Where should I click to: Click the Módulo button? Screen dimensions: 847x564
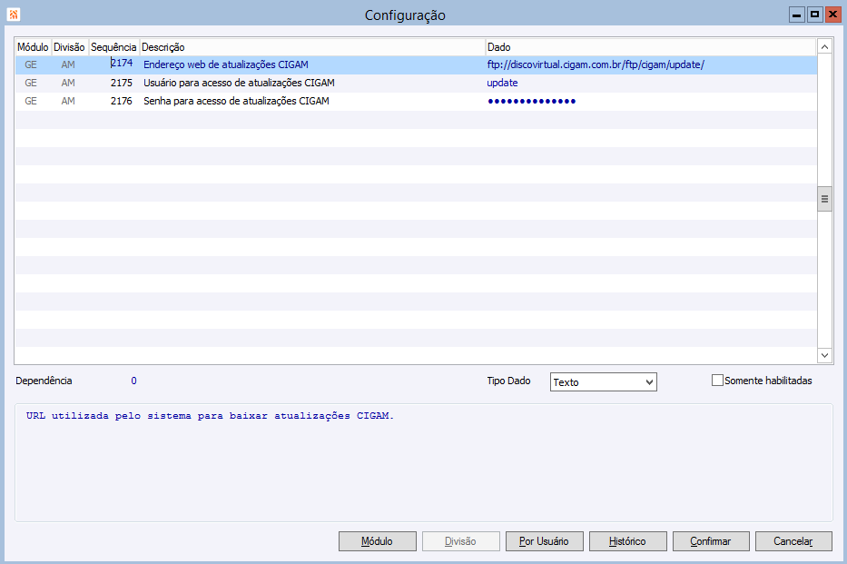(377, 541)
